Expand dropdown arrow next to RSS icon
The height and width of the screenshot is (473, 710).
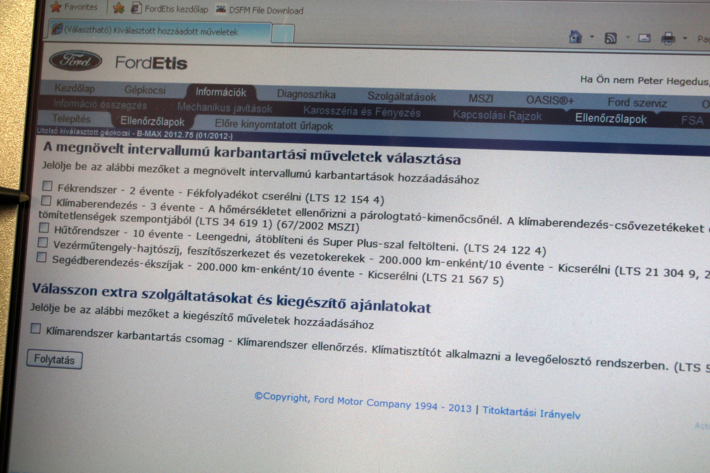pyautogui.click(x=627, y=38)
